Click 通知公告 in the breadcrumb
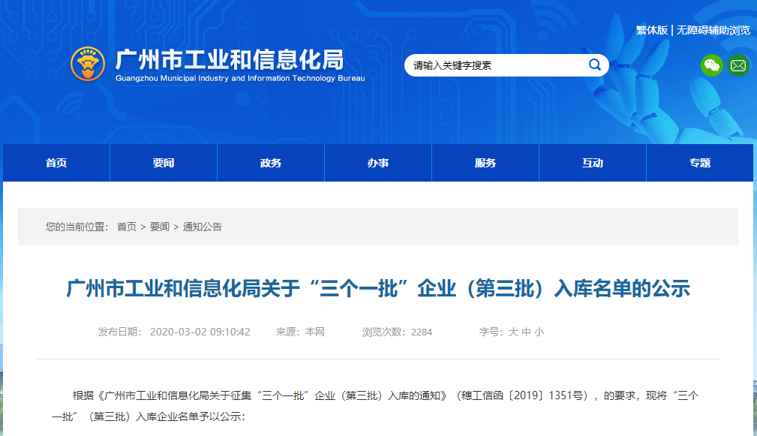The image size is (757, 436). pos(203,227)
